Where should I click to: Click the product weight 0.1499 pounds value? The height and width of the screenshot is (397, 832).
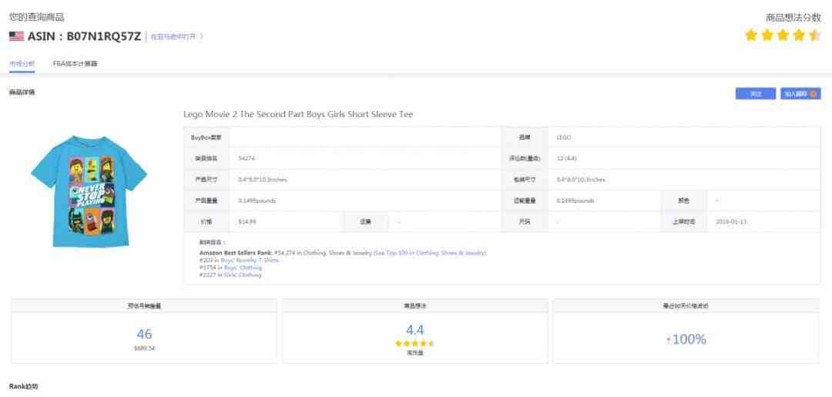pyautogui.click(x=257, y=200)
